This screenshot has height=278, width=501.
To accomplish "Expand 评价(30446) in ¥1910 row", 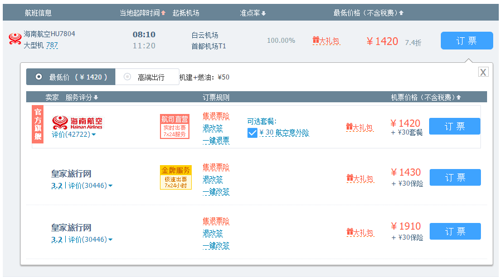I will point(90,239).
